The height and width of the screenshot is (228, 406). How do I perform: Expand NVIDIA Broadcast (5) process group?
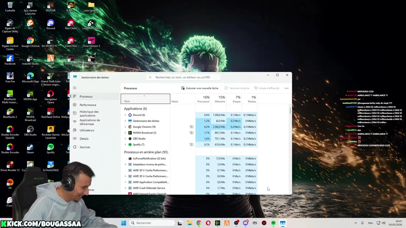(125, 133)
